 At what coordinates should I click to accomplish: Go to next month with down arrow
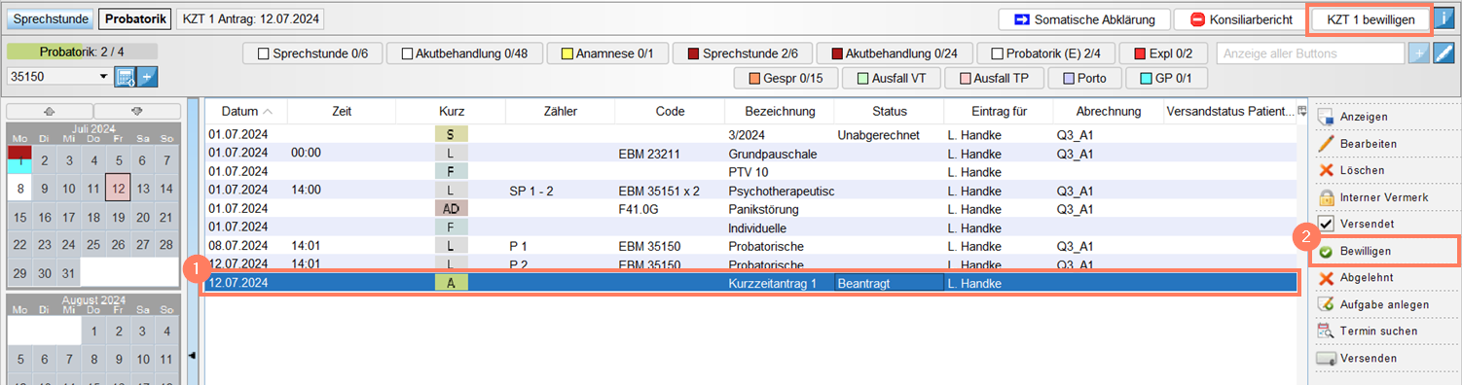click(x=137, y=111)
